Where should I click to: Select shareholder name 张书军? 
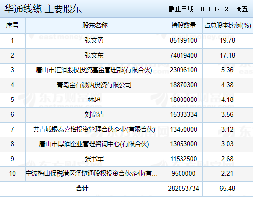[x=94, y=159]
